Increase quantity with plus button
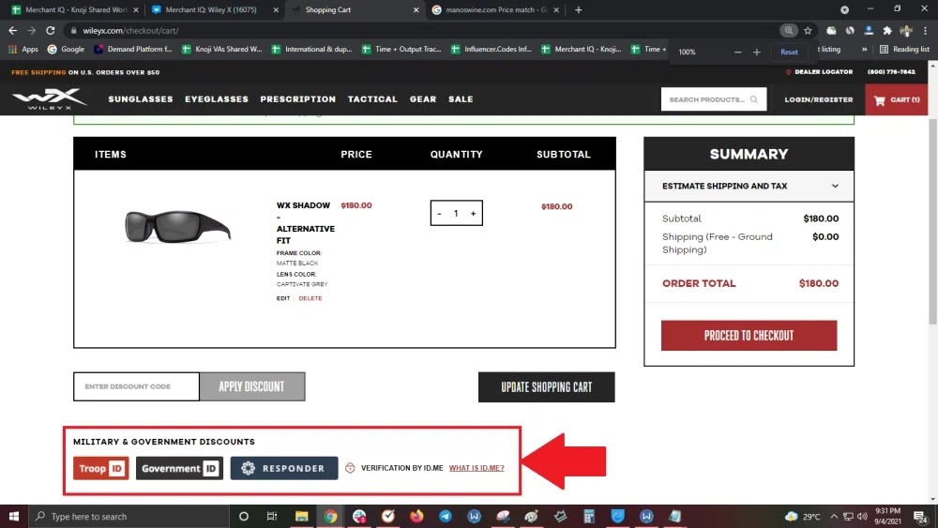 tap(473, 214)
